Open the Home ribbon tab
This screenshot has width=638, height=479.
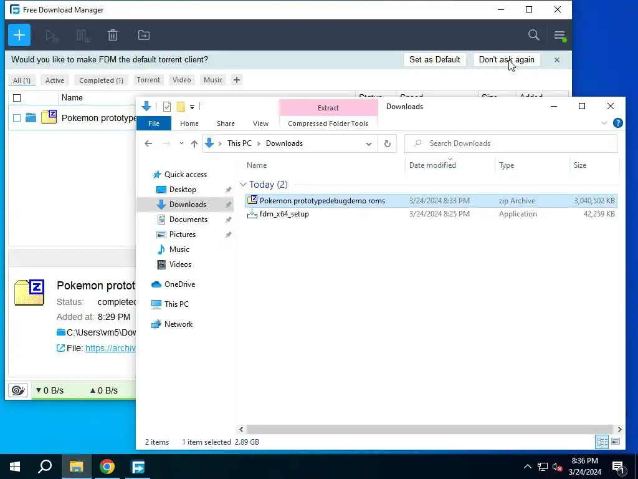click(x=189, y=123)
